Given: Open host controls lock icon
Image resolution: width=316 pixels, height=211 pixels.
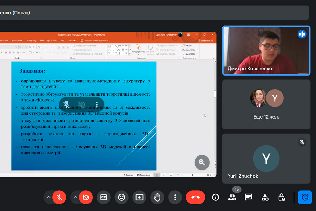Looking at the screenshot, I should click(282, 197).
